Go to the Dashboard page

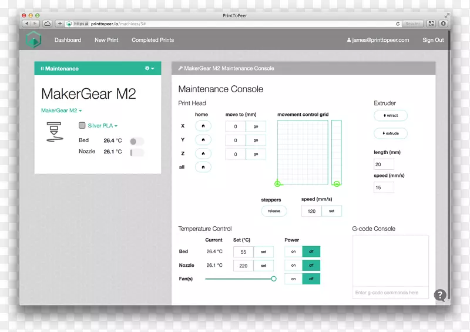point(68,40)
